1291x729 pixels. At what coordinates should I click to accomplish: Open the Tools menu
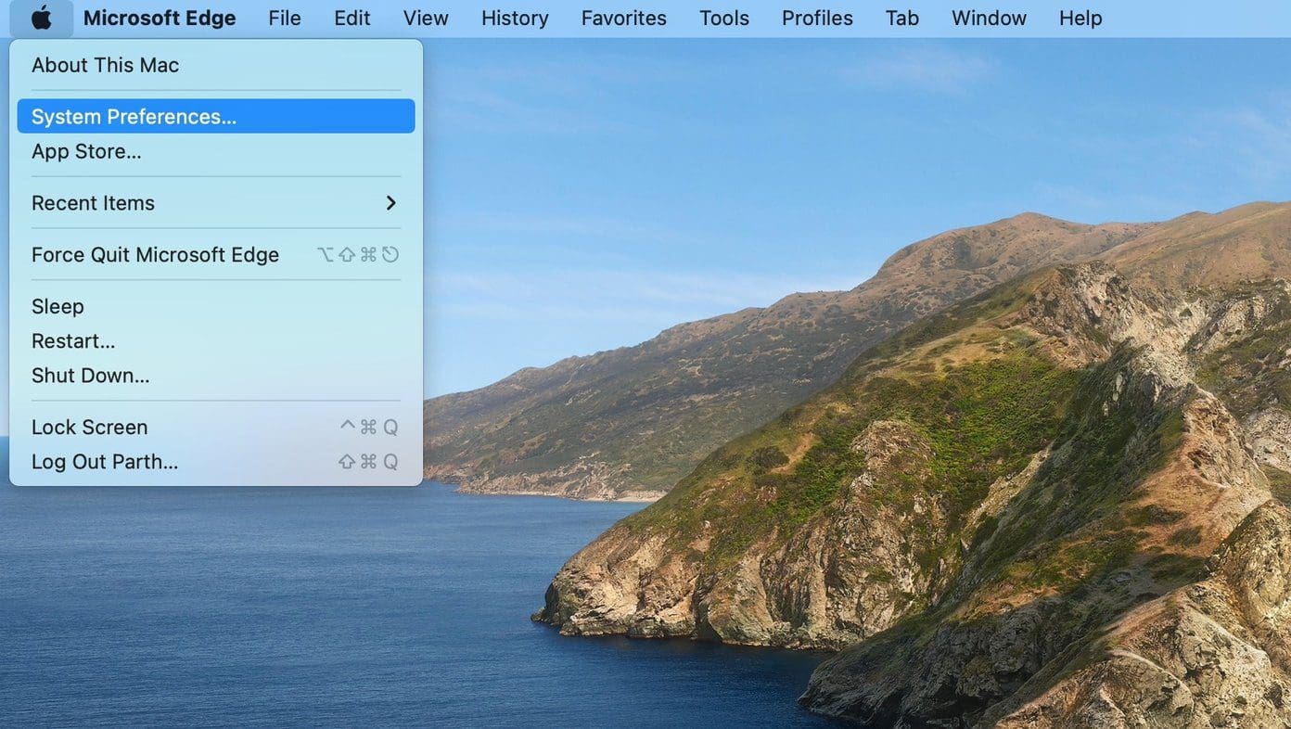[x=724, y=18]
